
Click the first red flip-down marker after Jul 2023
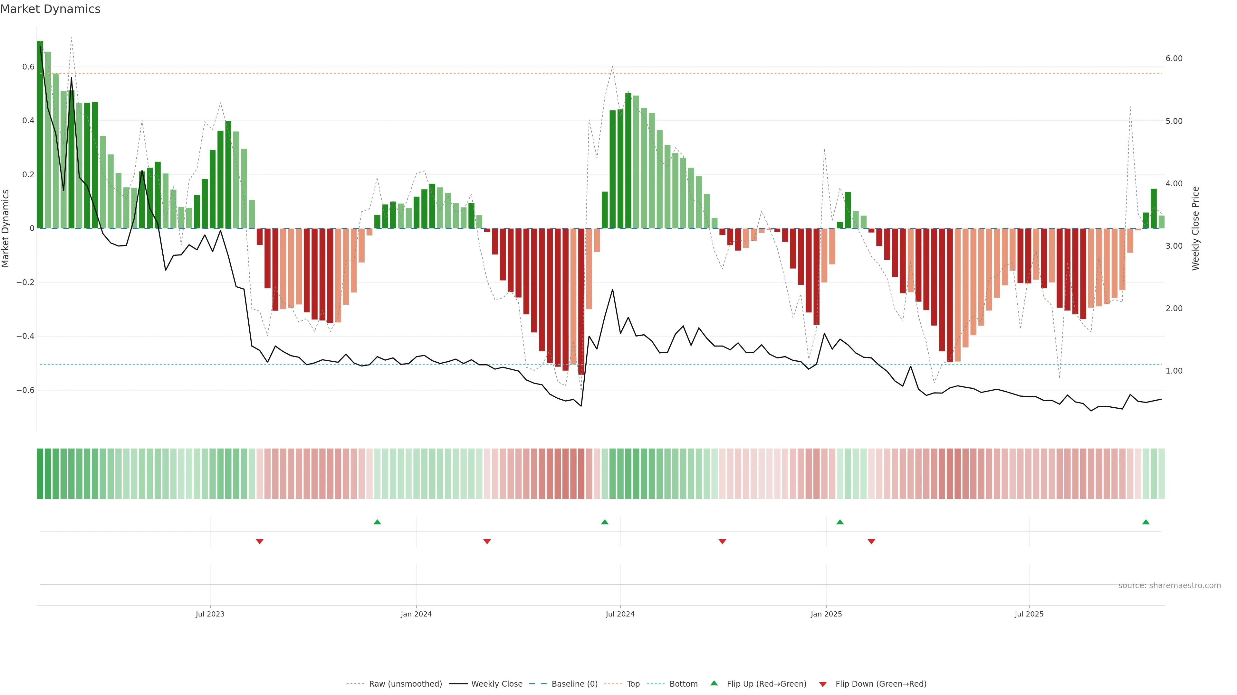[260, 542]
